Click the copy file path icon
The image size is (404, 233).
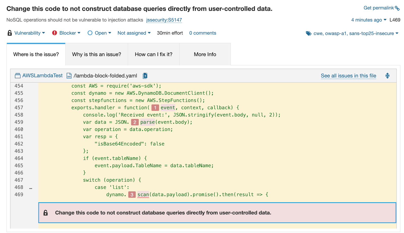(145, 76)
